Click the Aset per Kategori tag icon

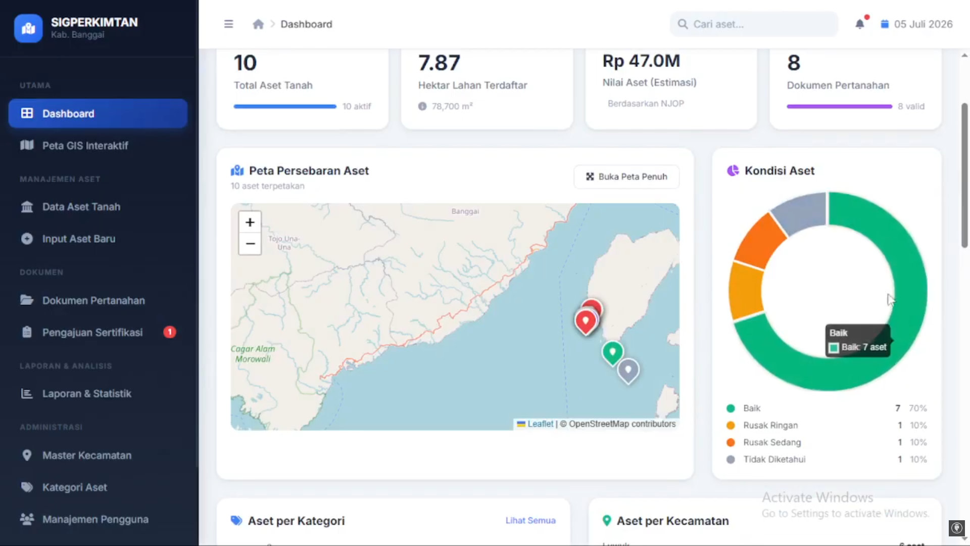pos(236,521)
